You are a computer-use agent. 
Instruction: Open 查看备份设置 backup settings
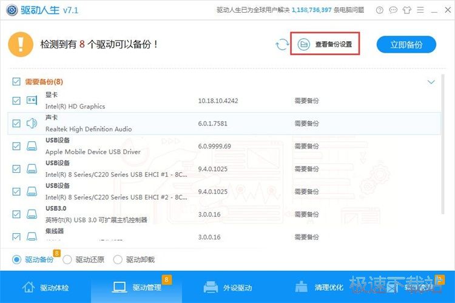coord(325,44)
